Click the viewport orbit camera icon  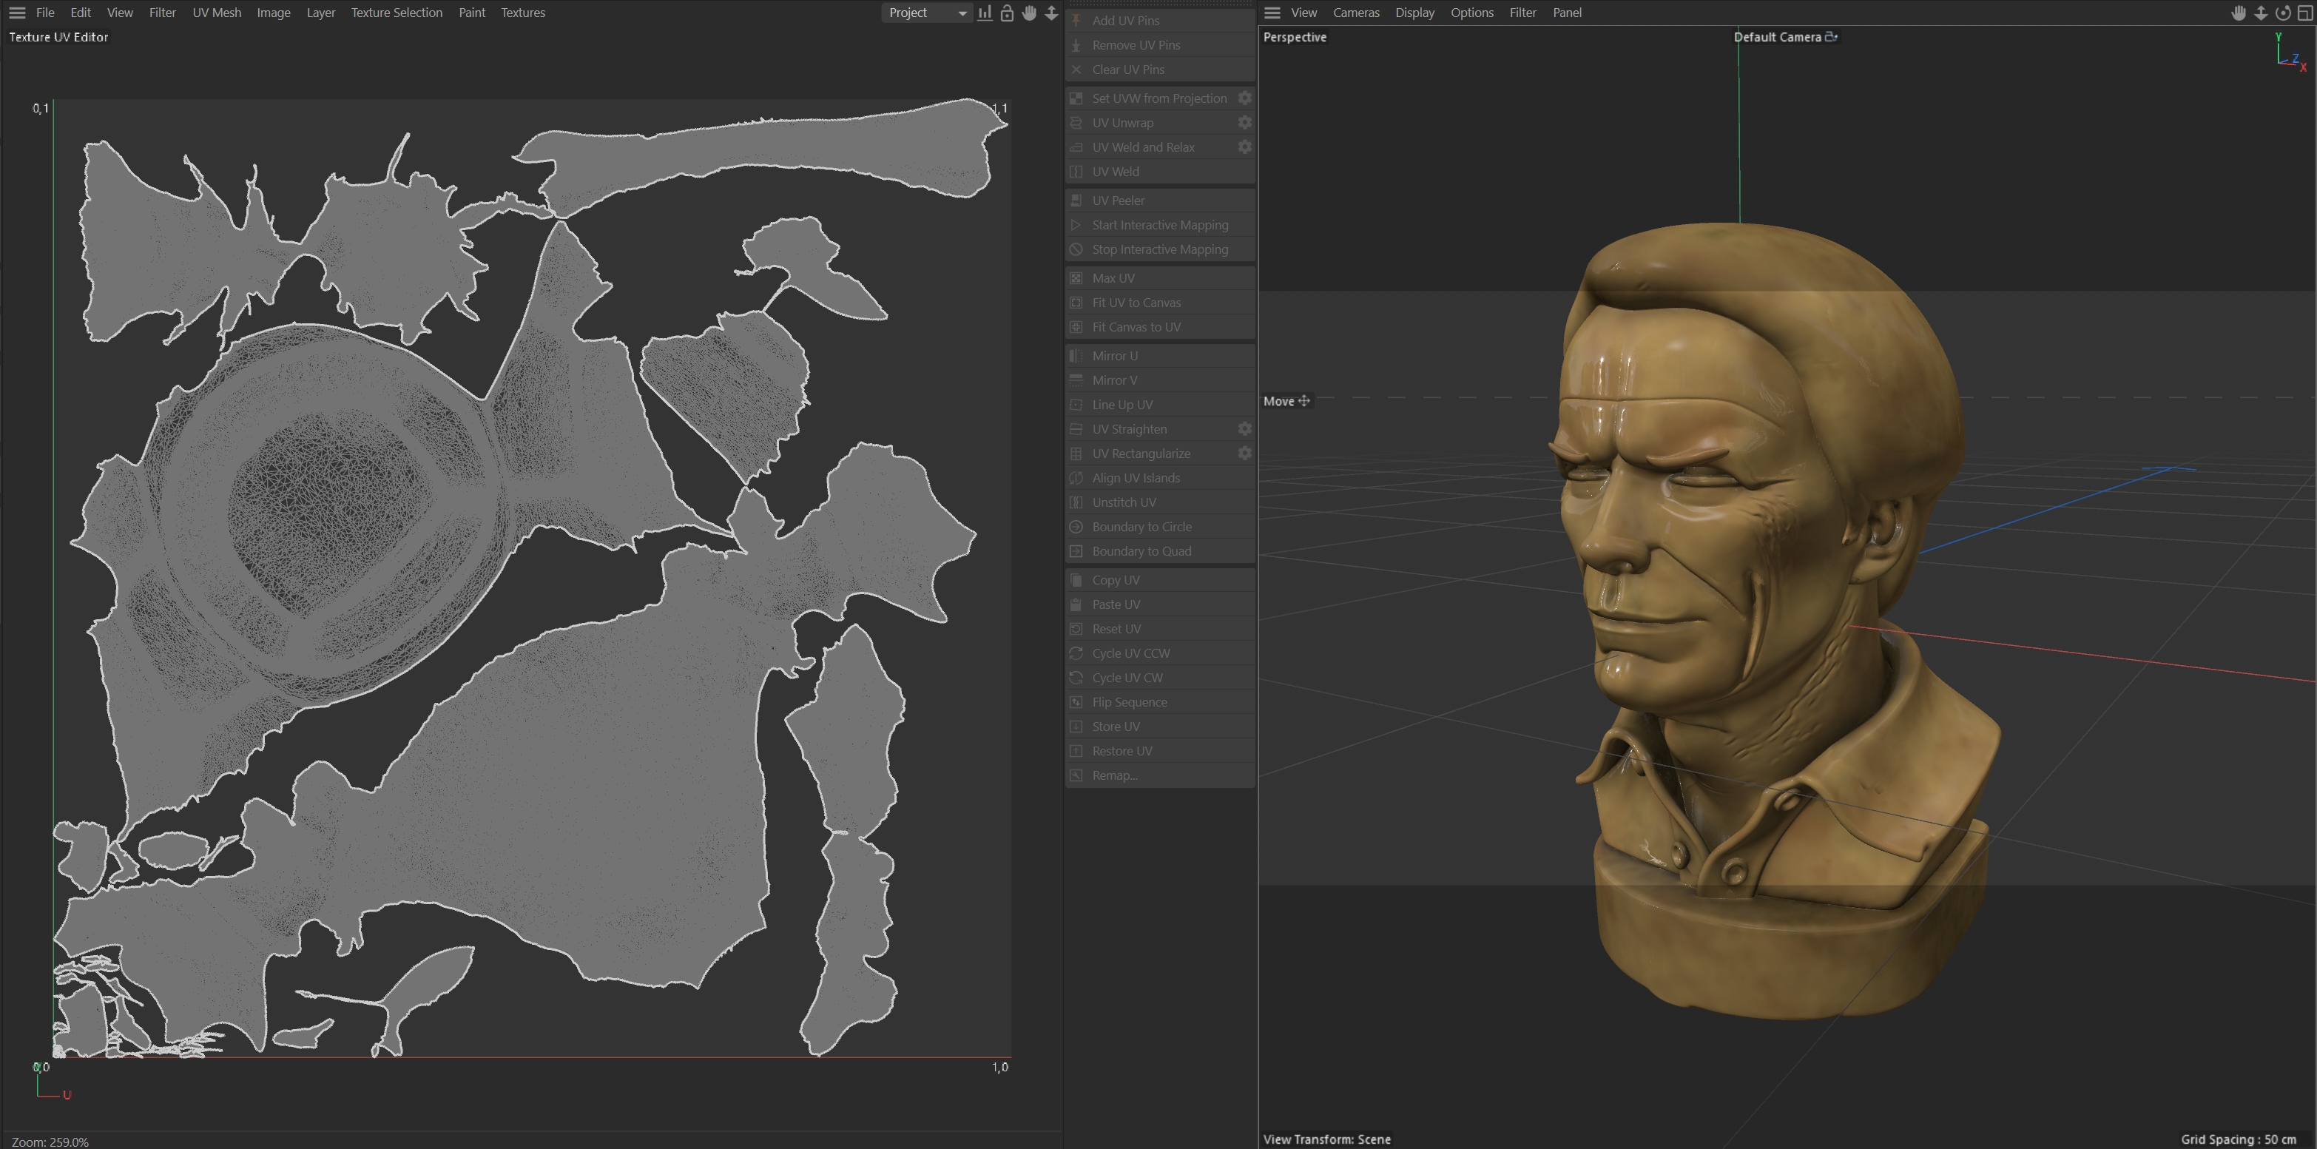[x=2283, y=13]
